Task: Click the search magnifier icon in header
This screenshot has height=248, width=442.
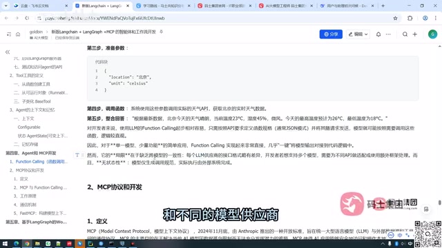Action: click(x=405, y=34)
